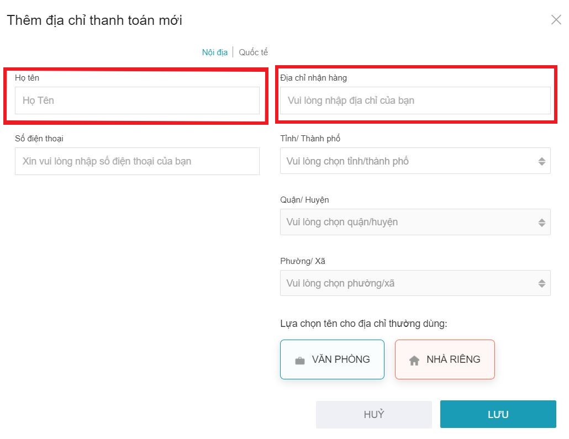
Task: Click the briefcase icon on Văn Phòng
Action: pyautogui.click(x=300, y=361)
